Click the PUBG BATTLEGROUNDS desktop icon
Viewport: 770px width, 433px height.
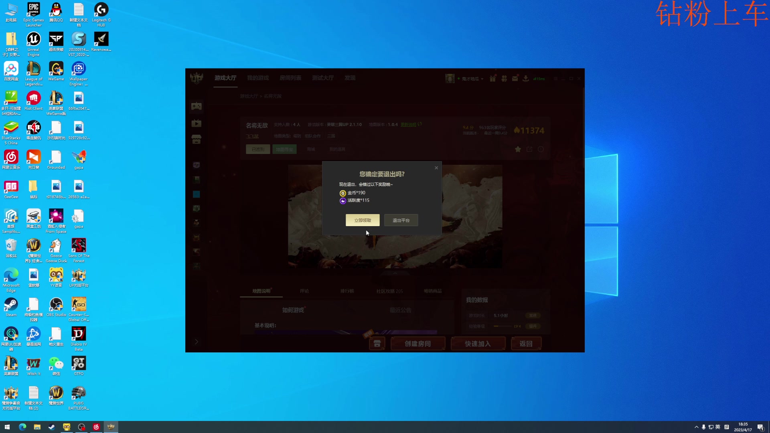tap(79, 398)
